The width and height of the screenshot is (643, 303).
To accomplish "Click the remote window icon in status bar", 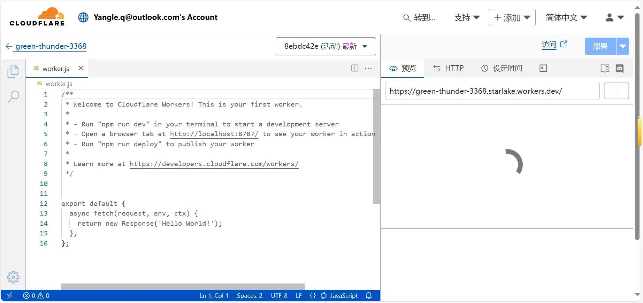I will [x=9, y=295].
